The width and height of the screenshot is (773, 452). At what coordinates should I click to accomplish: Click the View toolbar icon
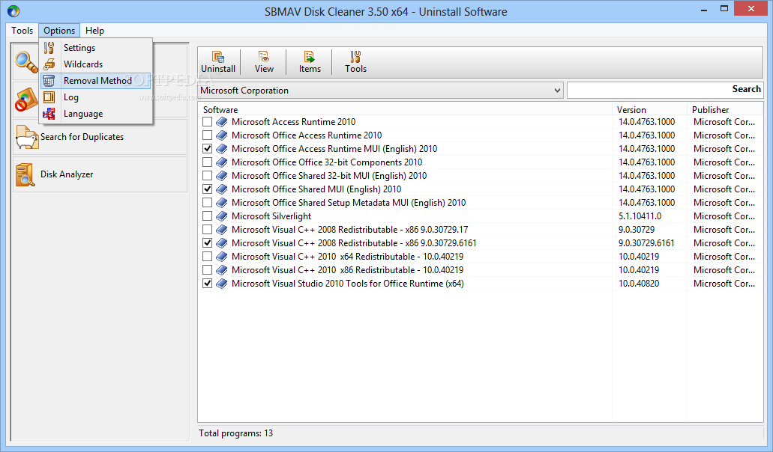(x=264, y=57)
